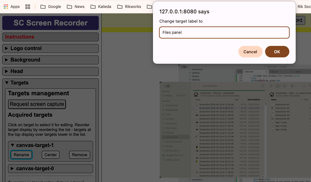Open the Kalieda bookmarks folder
This screenshot has width=311, height=182.
(101, 7)
